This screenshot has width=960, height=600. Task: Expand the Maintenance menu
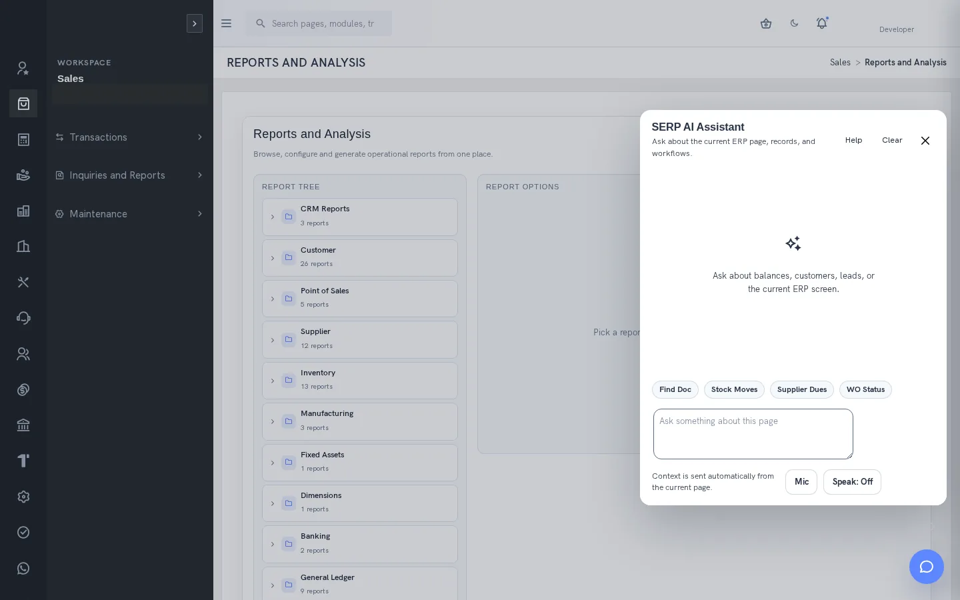pyautogui.click(x=129, y=214)
